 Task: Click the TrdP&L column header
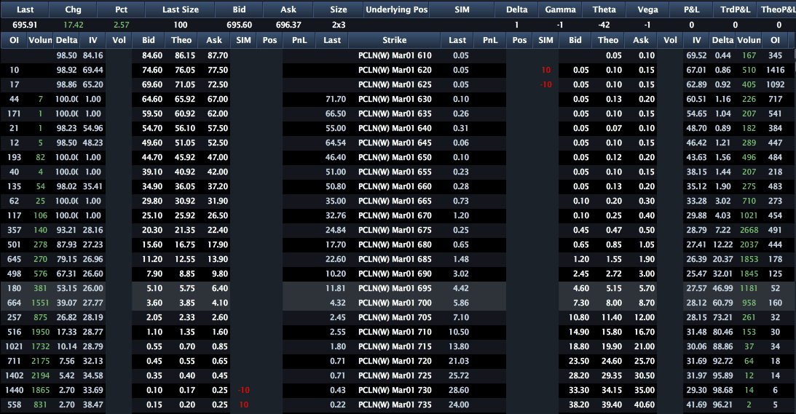[735, 9]
